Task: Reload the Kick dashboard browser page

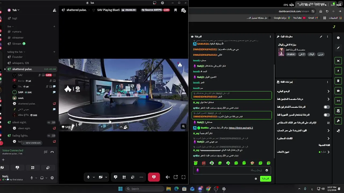Action: coord(327,11)
